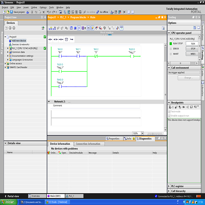205x205 pixels.
Task: Click the STOP button on CPU panel
Action: click(x=193, y=49)
